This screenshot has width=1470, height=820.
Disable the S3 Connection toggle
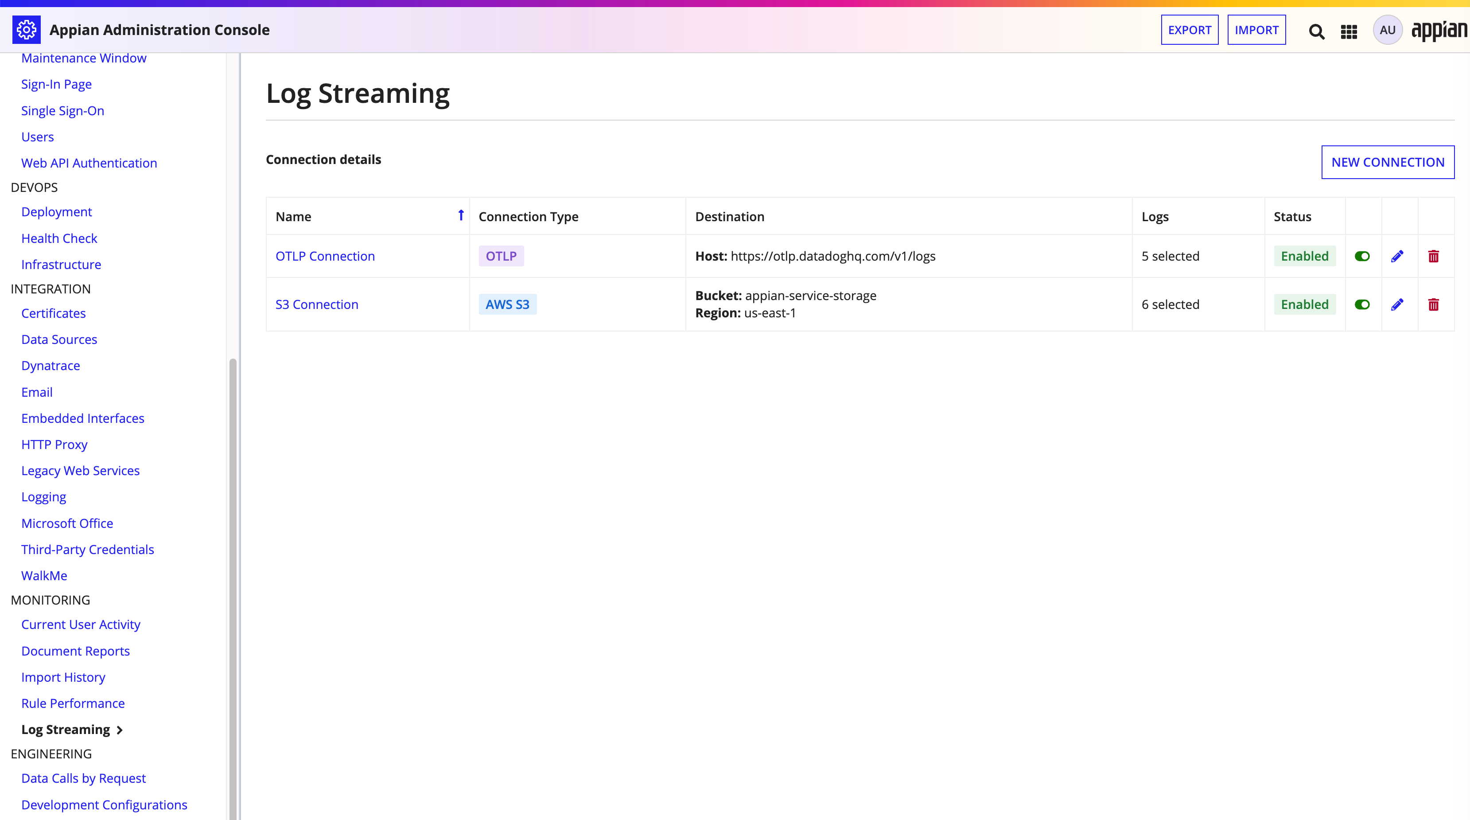pyautogui.click(x=1362, y=305)
